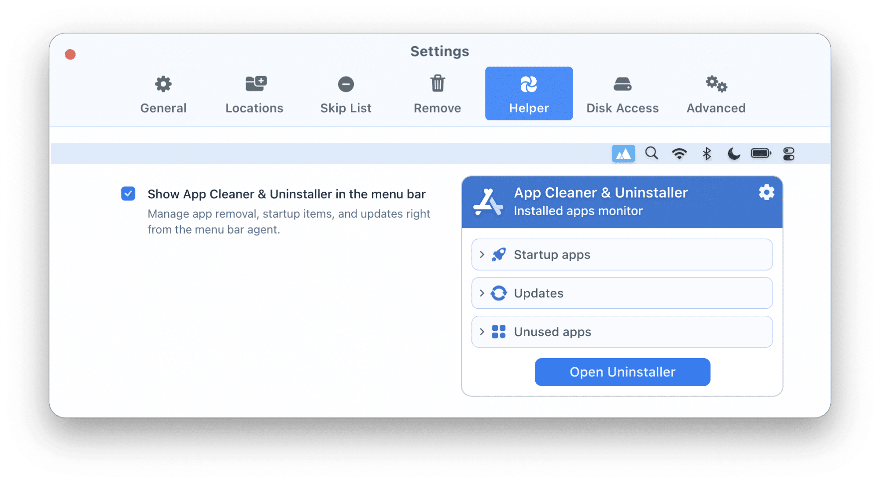Image resolution: width=880 pixels, height=483 pixels.
Task: Select the Helper pinwheel icon
Action: click(529, 84)
